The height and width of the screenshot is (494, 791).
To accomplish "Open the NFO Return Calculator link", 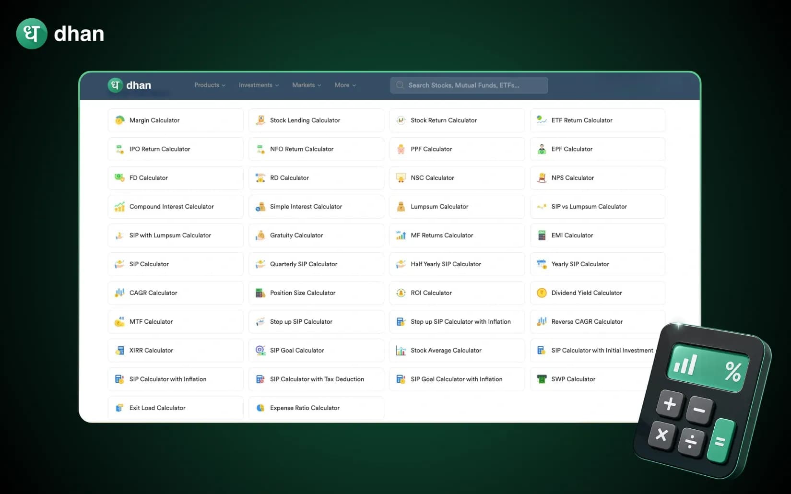I will click(316, 149).
